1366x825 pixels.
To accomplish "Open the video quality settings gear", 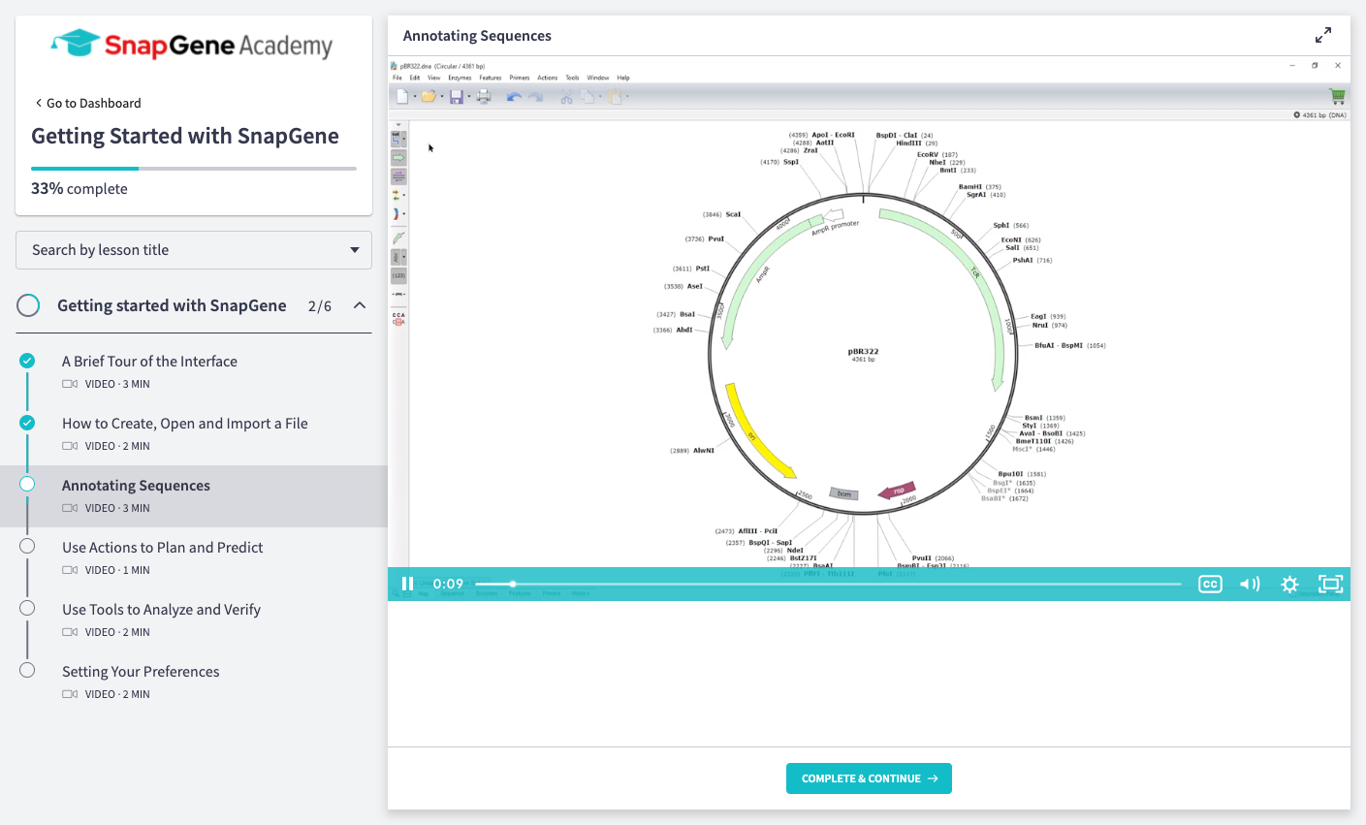I will pos(1289,584).
